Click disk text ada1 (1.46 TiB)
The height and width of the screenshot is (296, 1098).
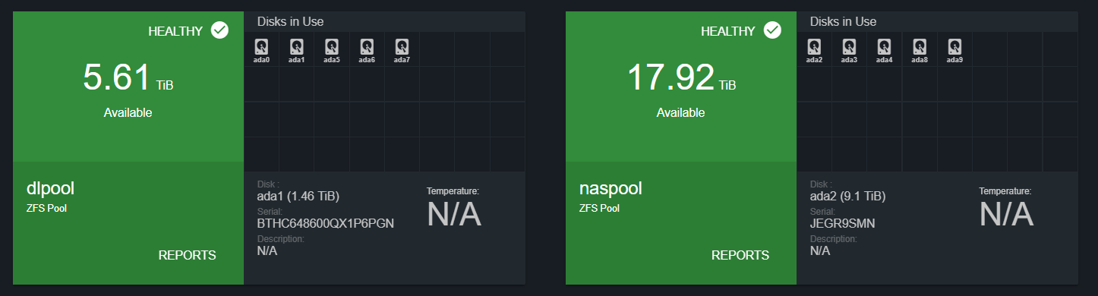tap(298, 197)
